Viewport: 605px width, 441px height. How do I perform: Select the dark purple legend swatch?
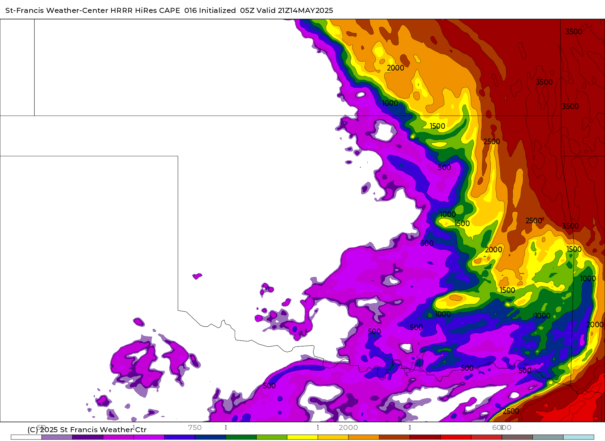click(88, 437)
